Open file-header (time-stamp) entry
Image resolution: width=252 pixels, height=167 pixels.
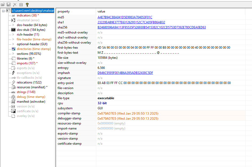(x=34, y=39)
